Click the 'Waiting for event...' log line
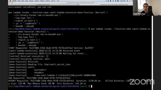Screen dimensions: 161x90 [x=48, y=53]
